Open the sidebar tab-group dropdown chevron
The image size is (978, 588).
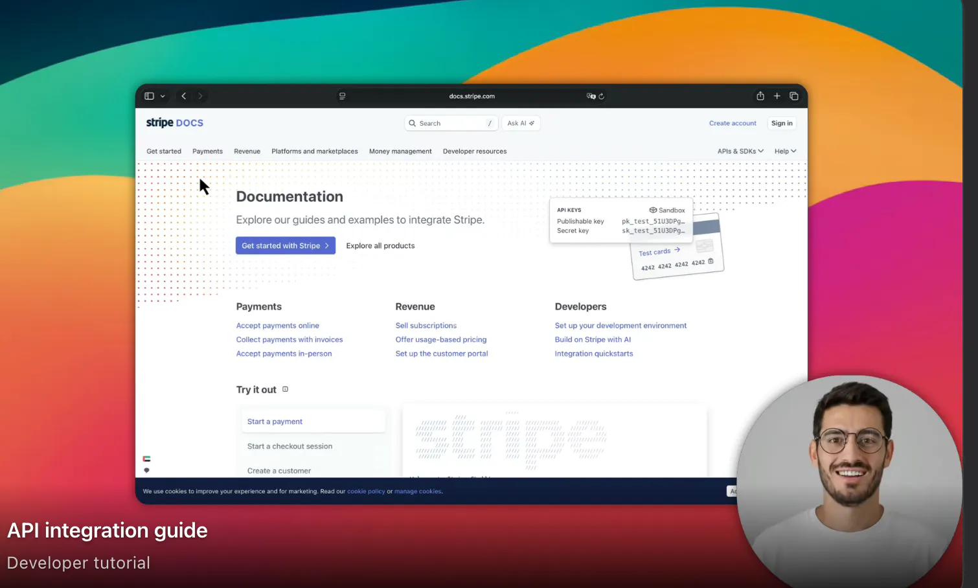pos(163,96)
